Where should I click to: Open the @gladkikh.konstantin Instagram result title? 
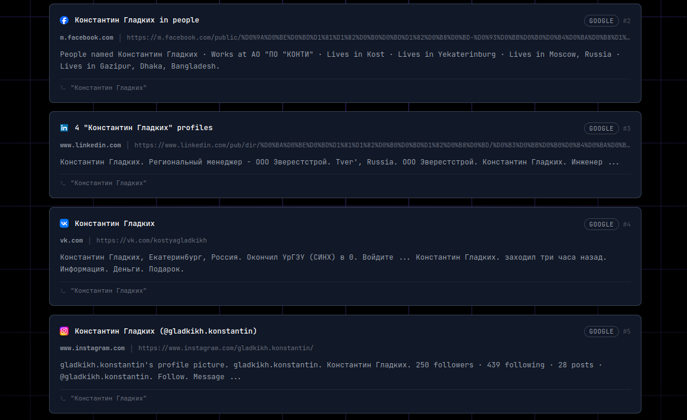166,331
